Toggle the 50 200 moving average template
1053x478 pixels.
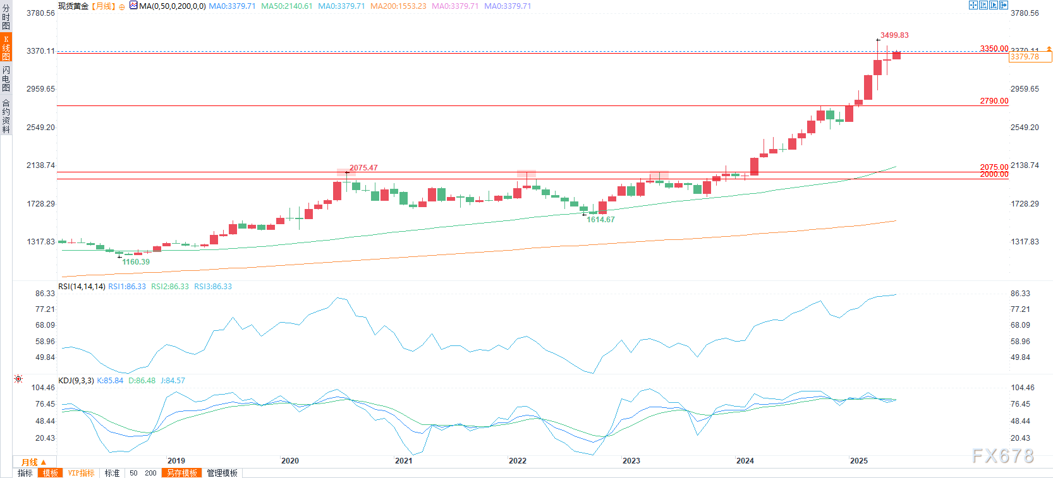[142, 473]
